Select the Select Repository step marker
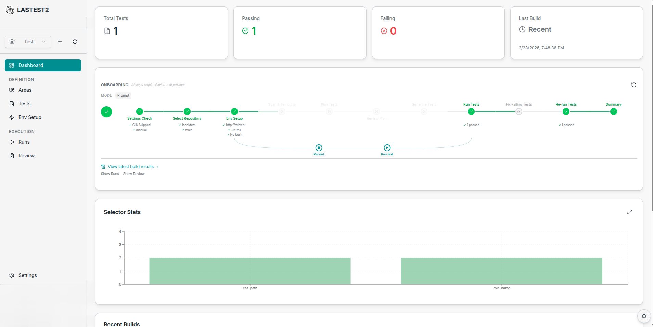The image size is (653, 327). click(x=187, y=112)
